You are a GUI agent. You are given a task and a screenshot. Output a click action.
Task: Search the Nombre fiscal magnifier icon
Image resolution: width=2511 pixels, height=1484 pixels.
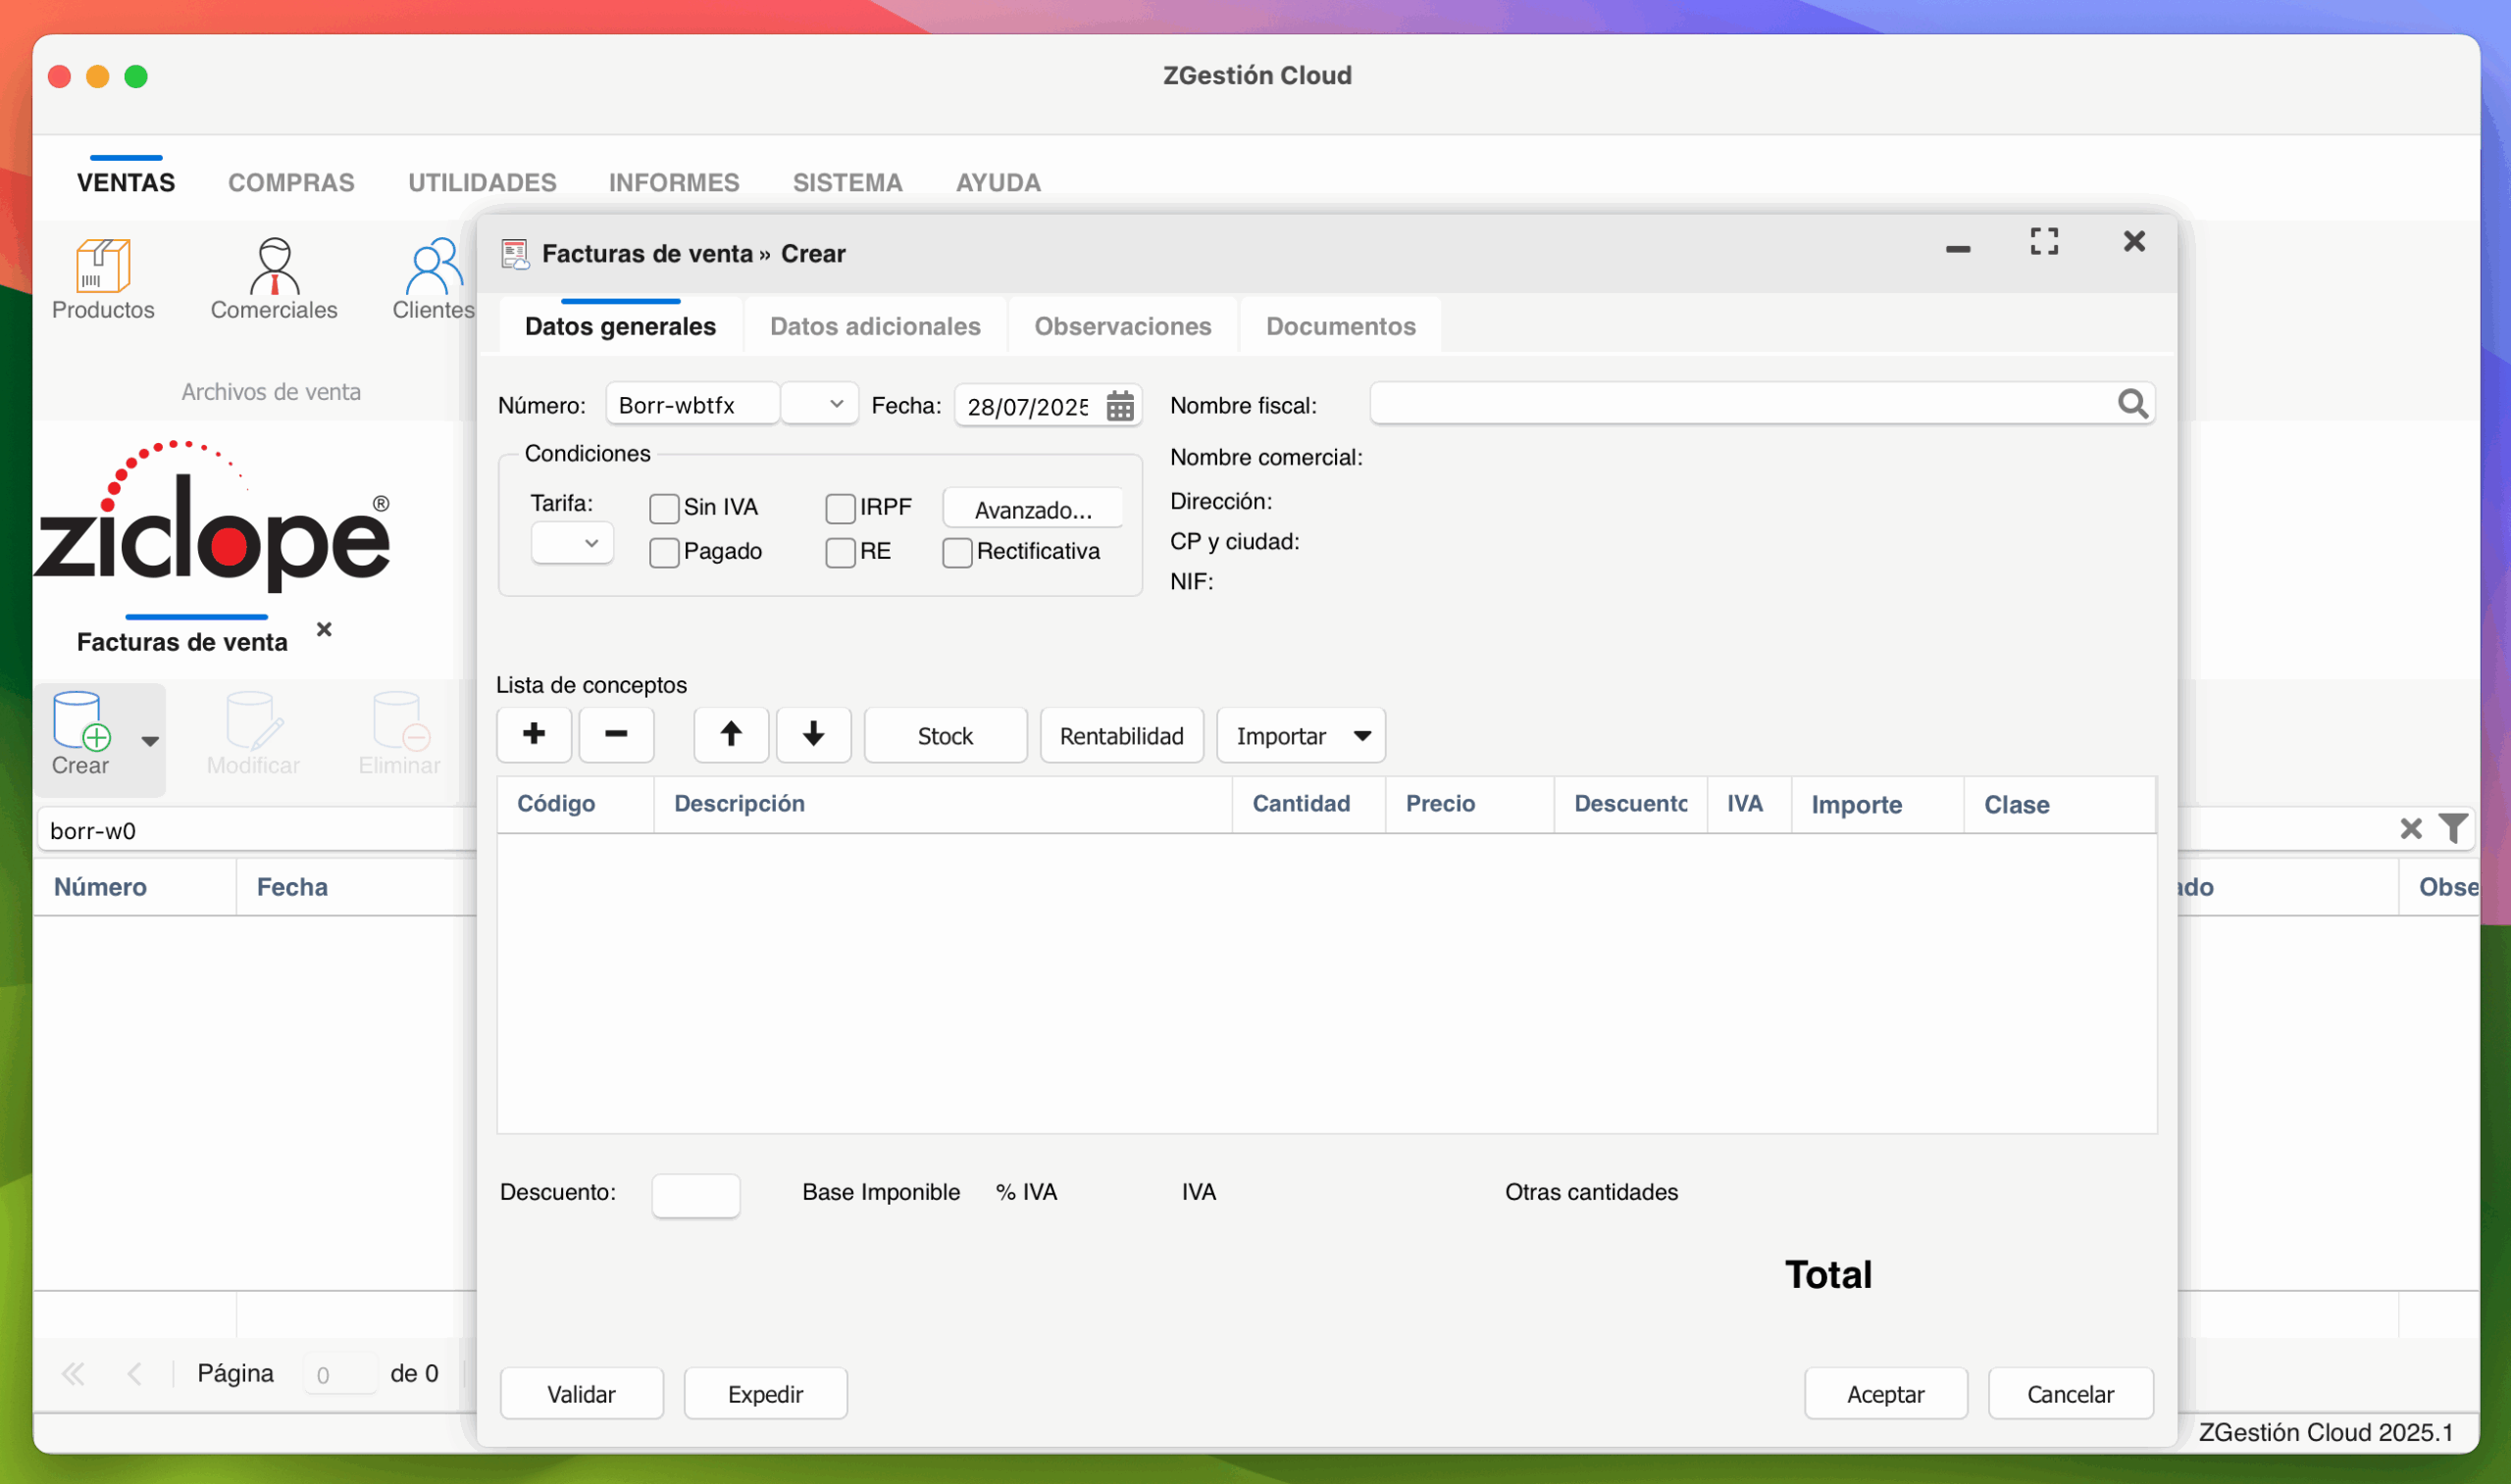click(2131, 404)
